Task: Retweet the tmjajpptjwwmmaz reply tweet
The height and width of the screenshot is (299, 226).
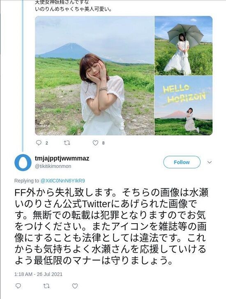Action: tap(46, 286)
